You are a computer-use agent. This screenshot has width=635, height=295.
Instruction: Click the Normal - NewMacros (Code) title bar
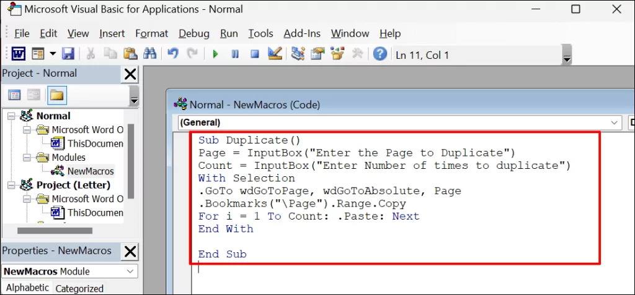tap(401, 105)
